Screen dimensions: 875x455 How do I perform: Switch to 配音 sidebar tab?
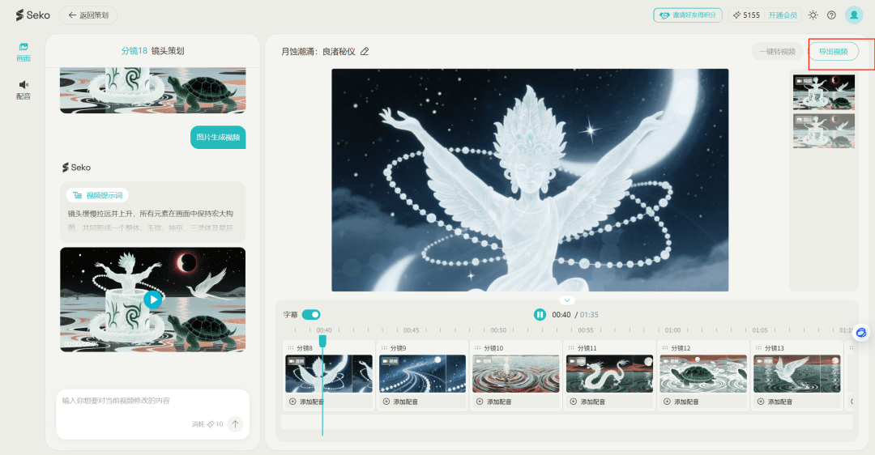click(x=23, y=90)
